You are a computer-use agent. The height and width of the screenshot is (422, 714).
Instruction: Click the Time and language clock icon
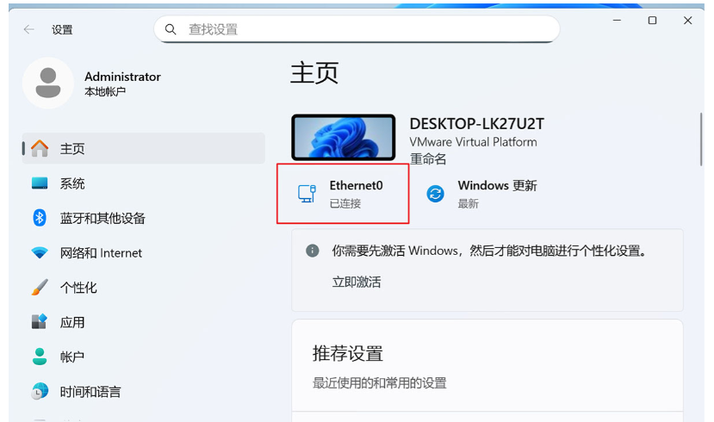coord(40,392)
